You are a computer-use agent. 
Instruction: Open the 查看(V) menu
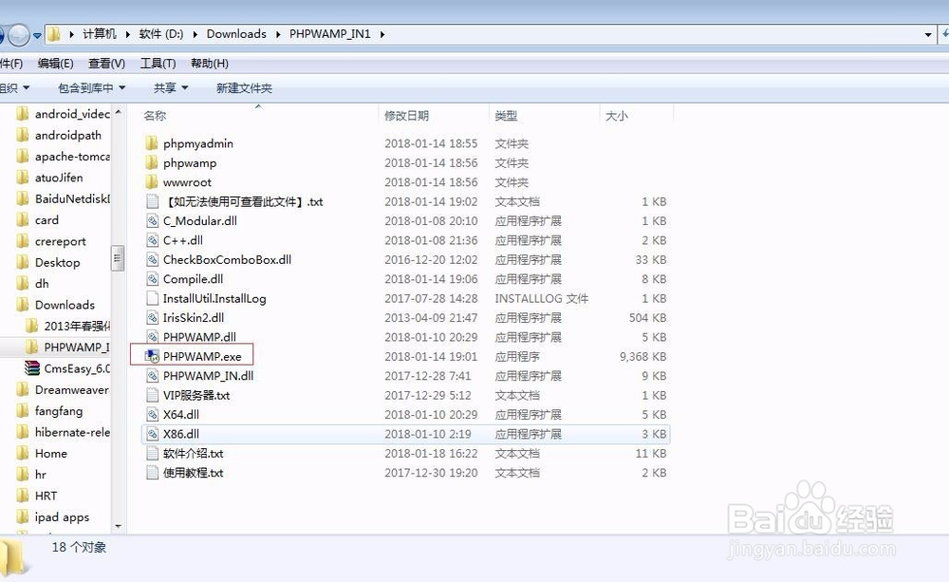tap(106, 64)
